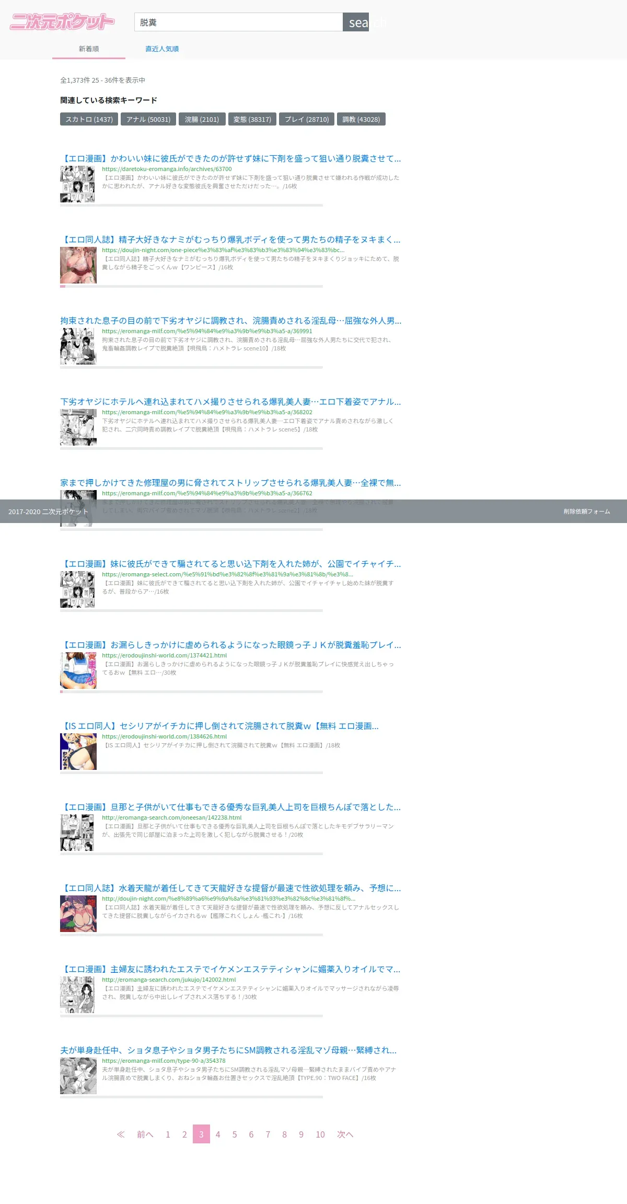Click the 二次元ポケット site logo
Image resolution: width=627 pixels, height=1204 pixels.
click(62, 22)
